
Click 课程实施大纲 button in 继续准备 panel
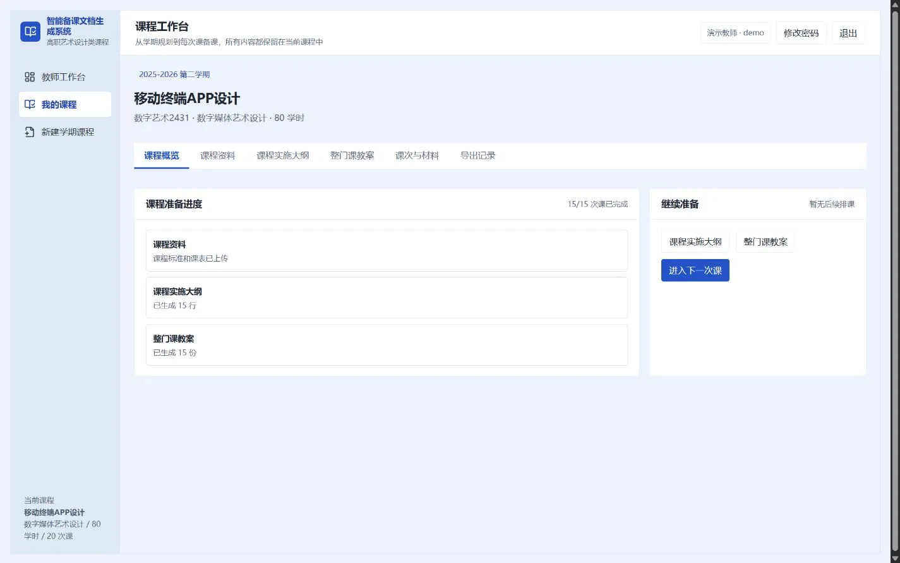coord(695,242)
